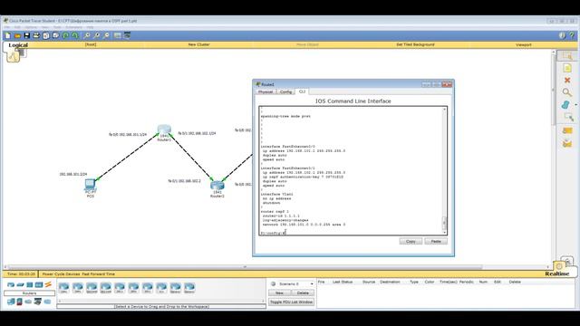Click New Cluster in the yellow bar

(199, 44)
